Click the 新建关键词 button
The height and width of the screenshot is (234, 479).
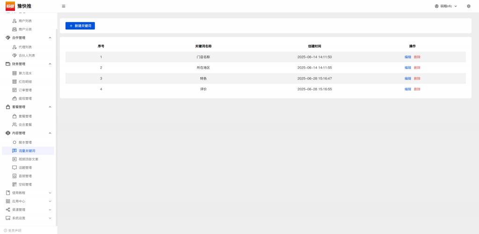80,26
